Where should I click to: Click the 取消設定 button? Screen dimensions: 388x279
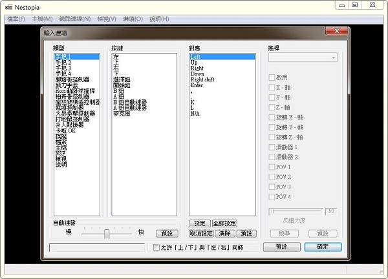coord(201,233)
